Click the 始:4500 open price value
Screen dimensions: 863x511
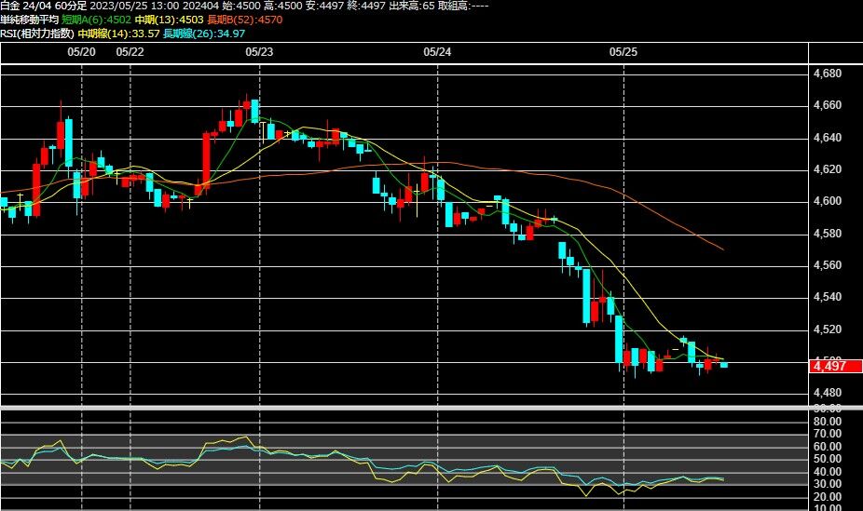(x=241, y=6)
